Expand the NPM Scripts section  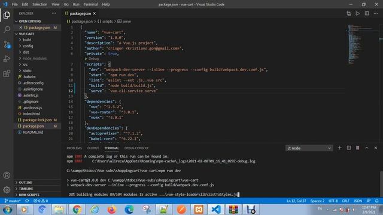(x=29, y=195)
